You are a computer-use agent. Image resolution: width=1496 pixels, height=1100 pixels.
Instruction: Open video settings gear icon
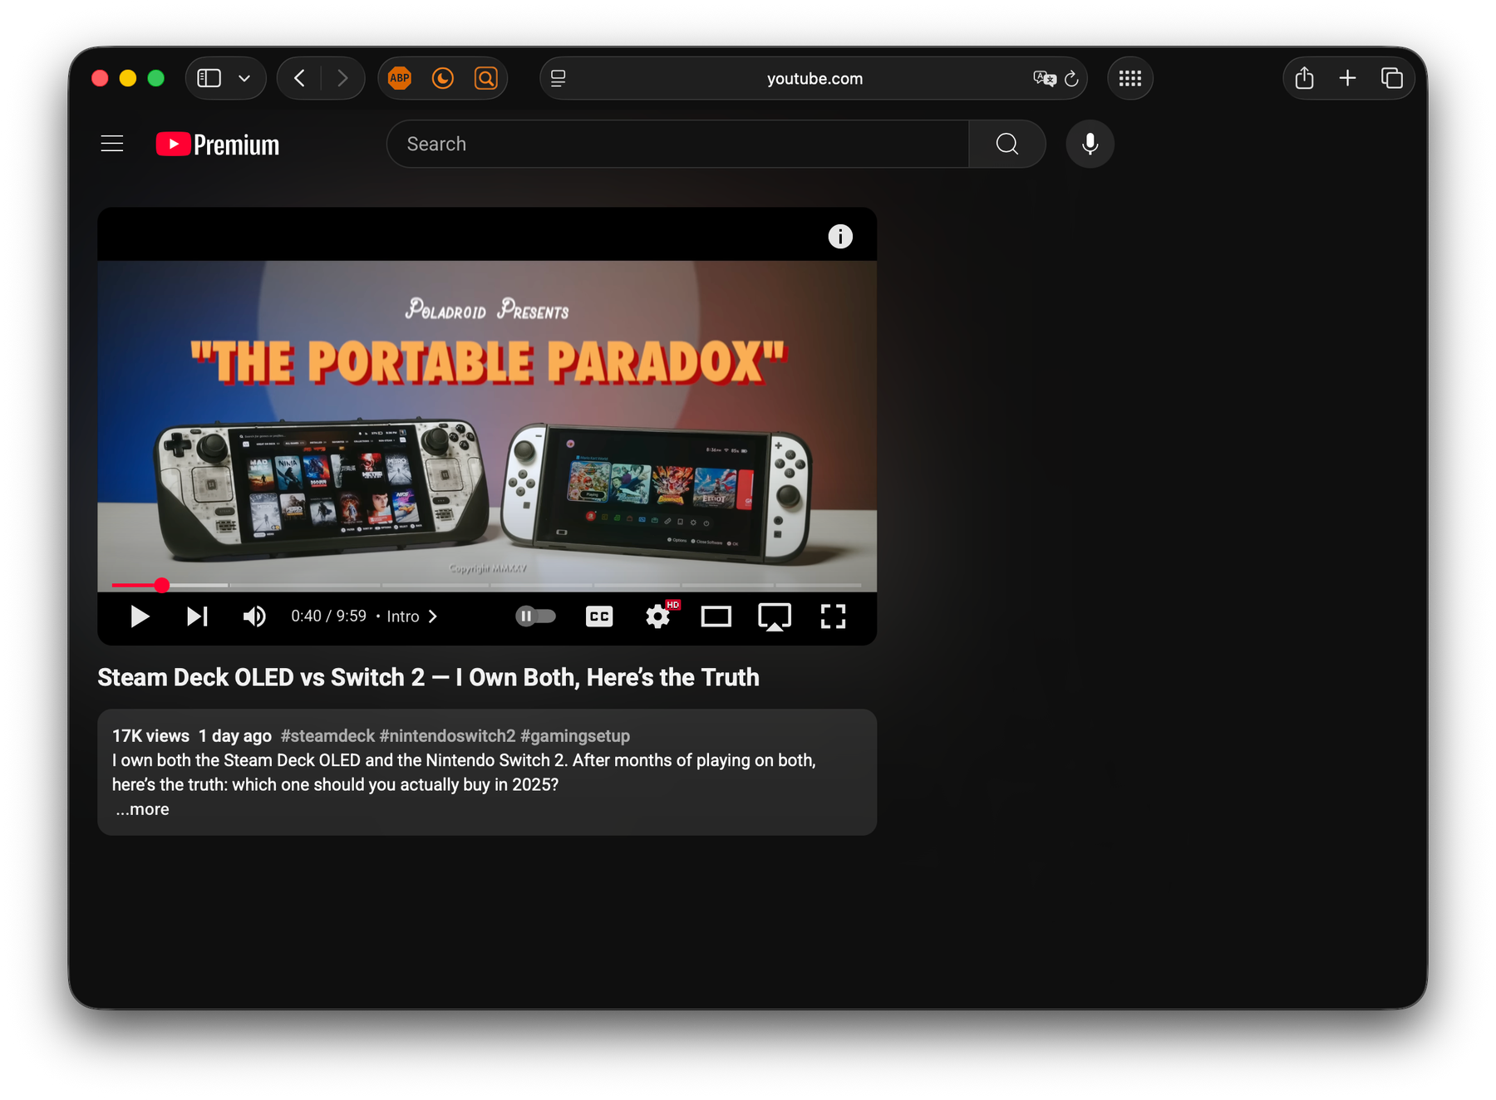pos(658,616)
